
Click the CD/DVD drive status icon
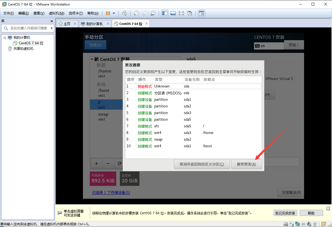coord(292,224)
